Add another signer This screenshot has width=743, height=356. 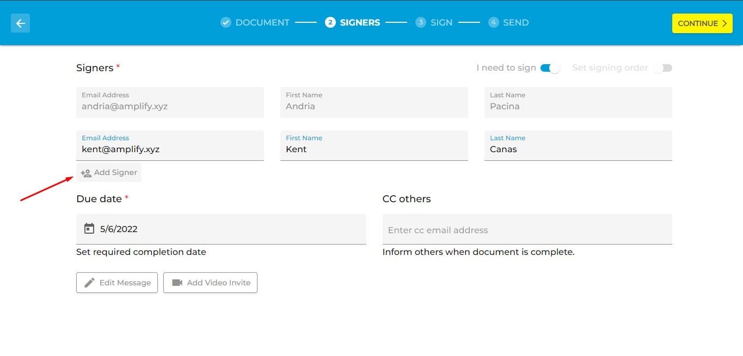(x=109, y=172)
